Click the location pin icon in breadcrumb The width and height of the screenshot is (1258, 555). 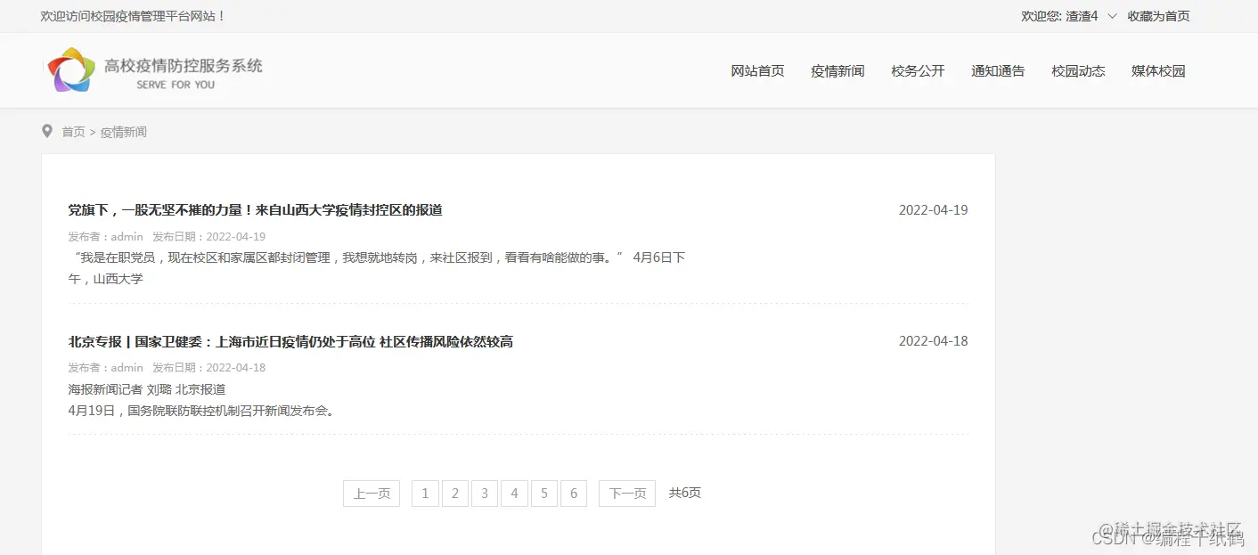[x=47, y=131]
